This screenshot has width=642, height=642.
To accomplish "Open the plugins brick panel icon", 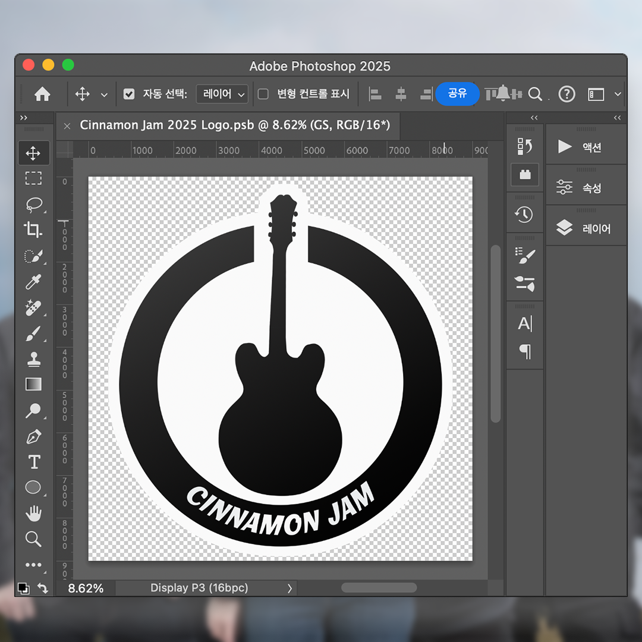I will pos(525,175).
